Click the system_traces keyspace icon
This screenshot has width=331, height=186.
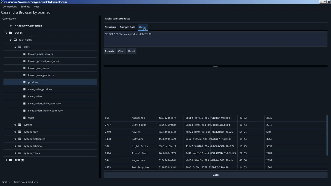click(20, 153)
